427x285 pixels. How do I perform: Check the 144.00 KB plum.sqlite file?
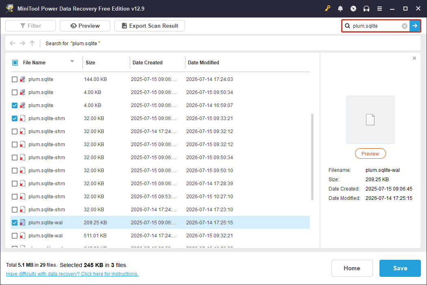(x=15, y=79)
